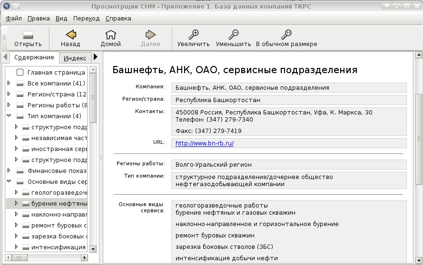Click the page heading Башнефть, АНК, ОАО
Image resolution: width=423 pixels, height=265 pixels.
click(235, 70)
